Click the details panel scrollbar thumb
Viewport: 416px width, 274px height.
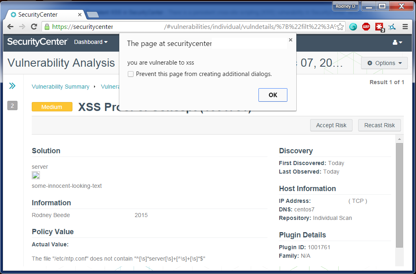pos(399,195)
